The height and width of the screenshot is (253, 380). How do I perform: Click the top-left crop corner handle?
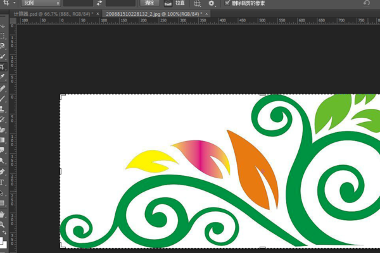(63, 97)
